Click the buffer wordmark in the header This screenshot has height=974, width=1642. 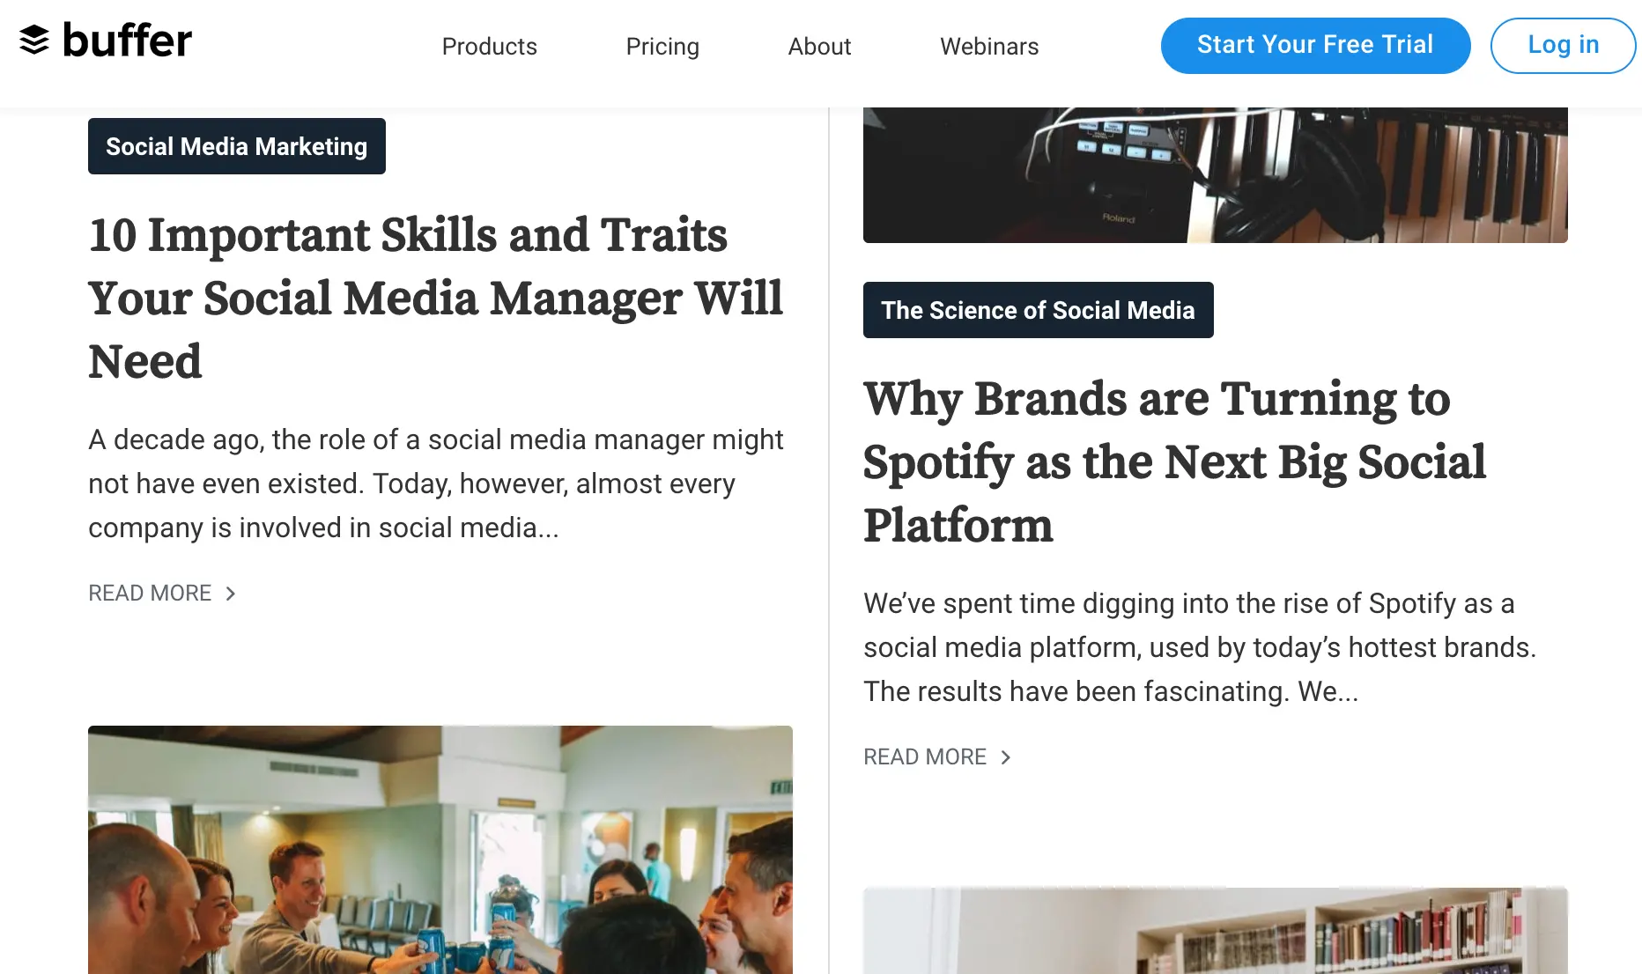pos(126,39)
